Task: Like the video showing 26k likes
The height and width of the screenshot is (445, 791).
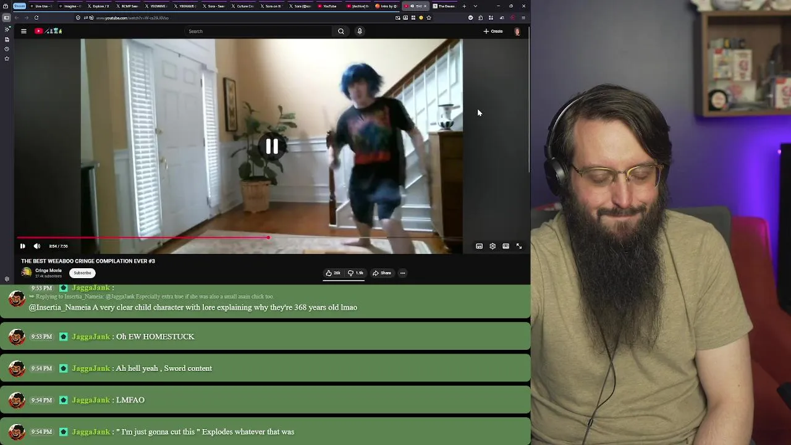Action: [333, 273]
